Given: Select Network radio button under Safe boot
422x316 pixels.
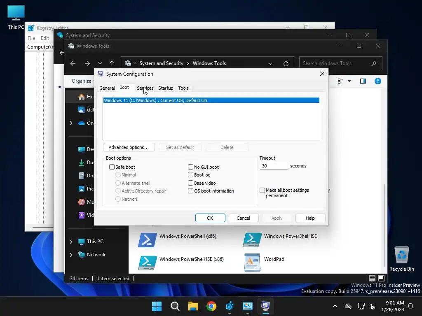Looking at the screenshot, I should pyautogui.click(x=118, y=199).
